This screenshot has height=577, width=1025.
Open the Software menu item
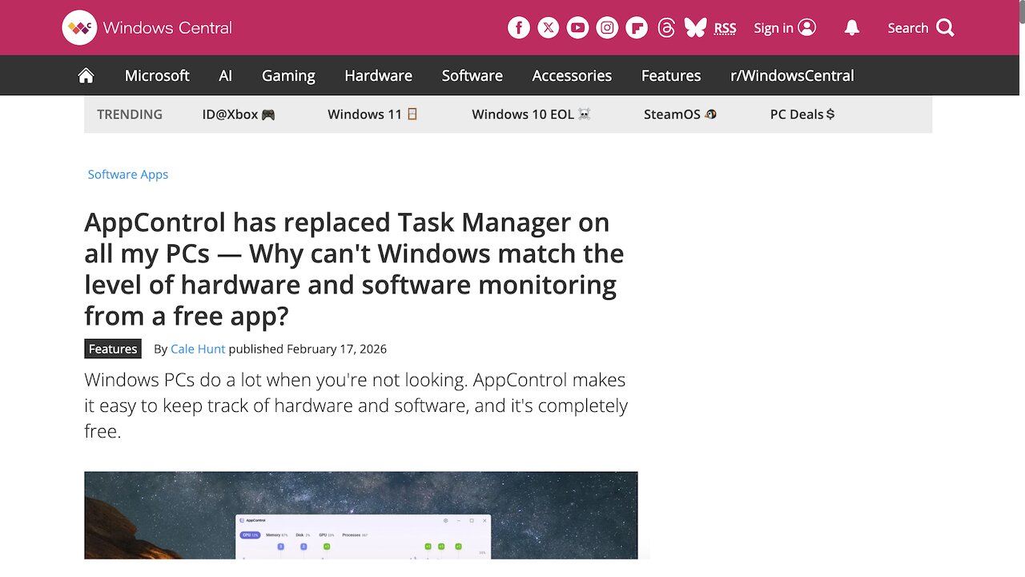(472, 75)
